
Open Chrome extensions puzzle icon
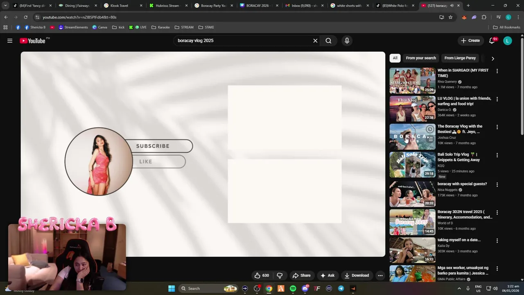484,17
